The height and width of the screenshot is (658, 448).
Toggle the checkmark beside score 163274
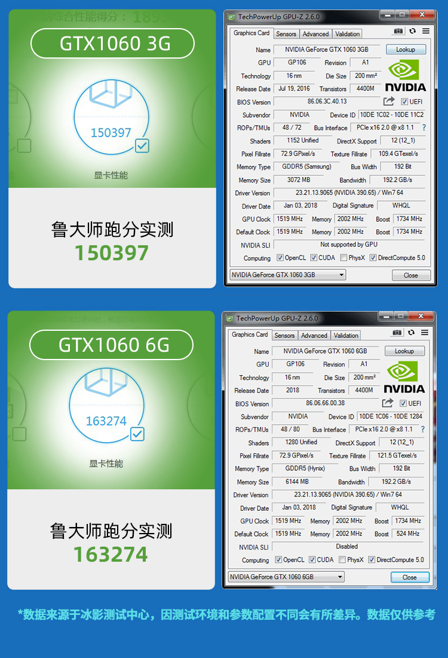point(137,434)
